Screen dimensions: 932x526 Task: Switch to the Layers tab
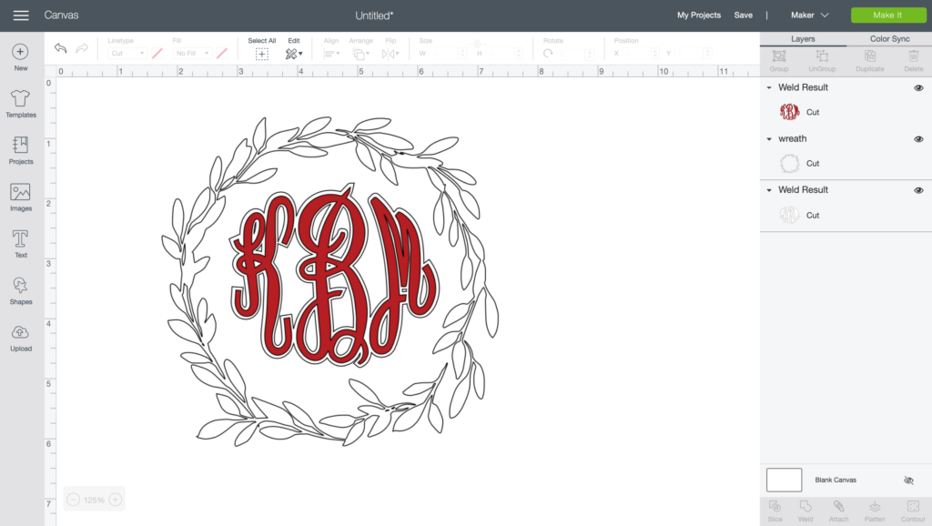click(803, 38)
